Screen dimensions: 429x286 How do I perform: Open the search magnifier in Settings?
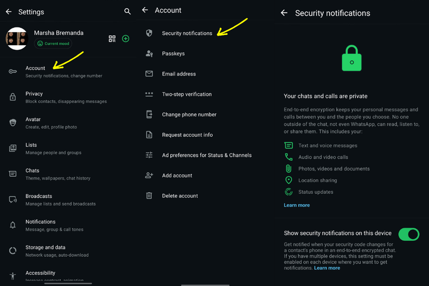click(127, 11)
